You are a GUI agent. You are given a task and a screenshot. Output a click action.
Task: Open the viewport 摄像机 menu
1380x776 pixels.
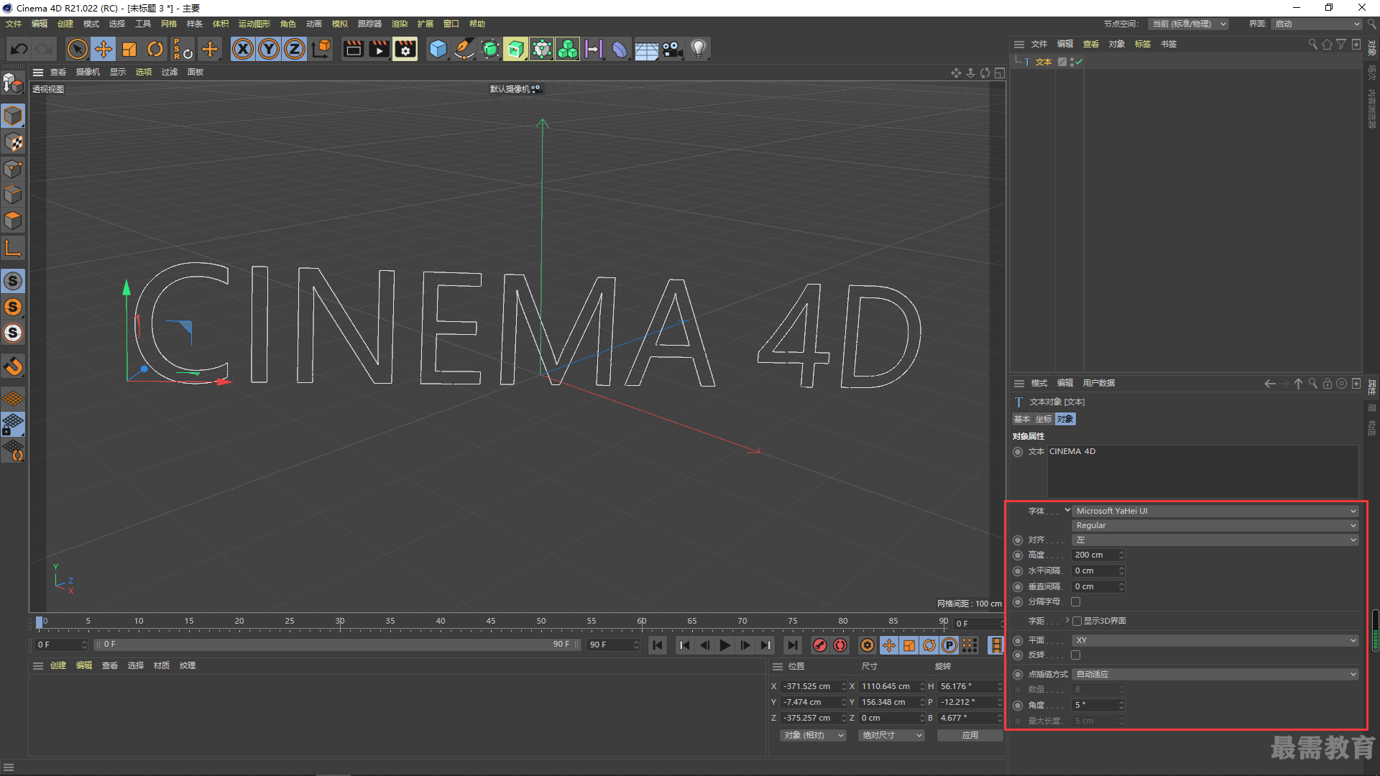coord(88,73)
